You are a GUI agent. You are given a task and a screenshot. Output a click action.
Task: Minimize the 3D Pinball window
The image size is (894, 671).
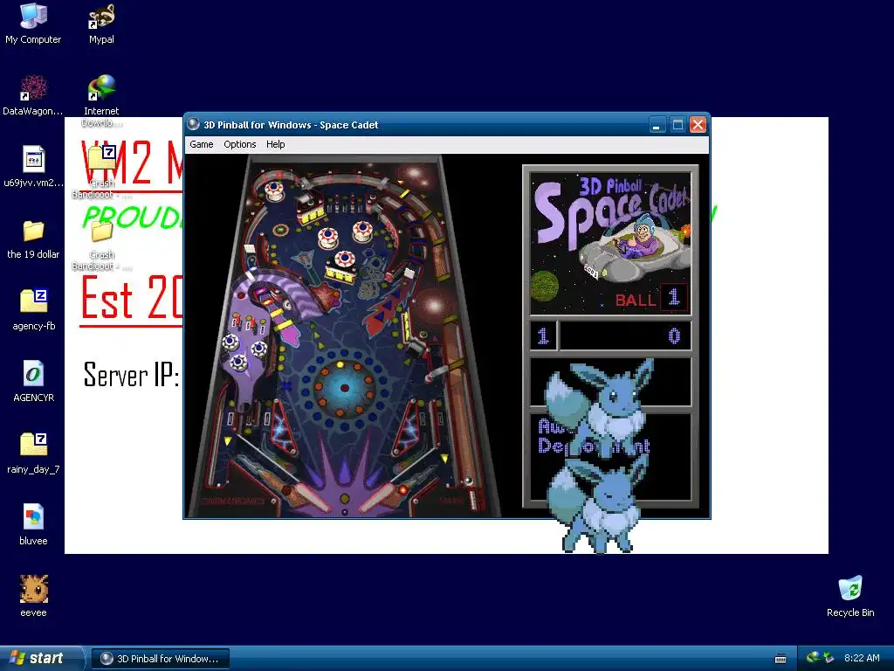[657, 124]
